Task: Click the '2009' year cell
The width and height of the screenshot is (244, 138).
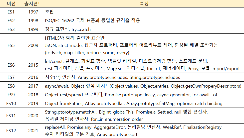Action: pos(33,45)
